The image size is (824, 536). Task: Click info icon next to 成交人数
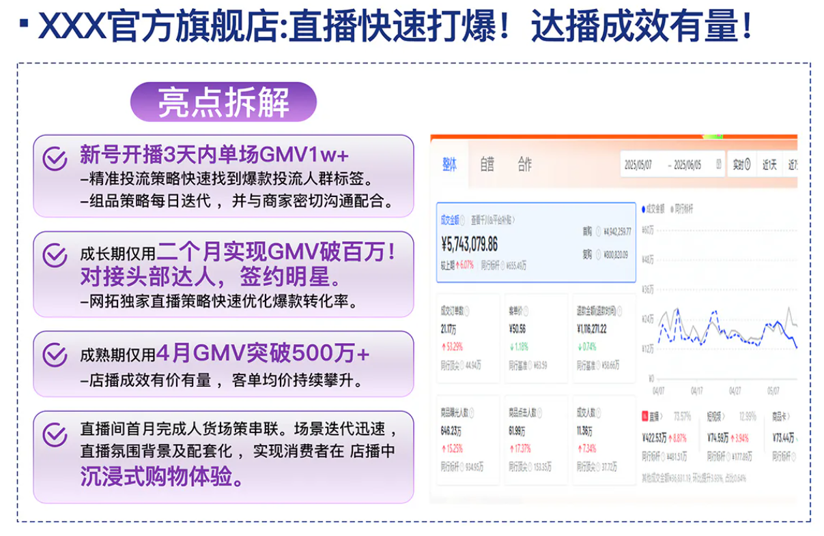point(599,413)
